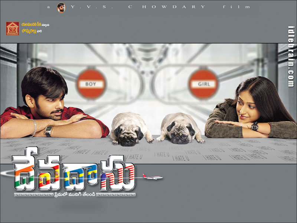
Task: Click the man's silver wristwatch
Action: coord(48,130)
